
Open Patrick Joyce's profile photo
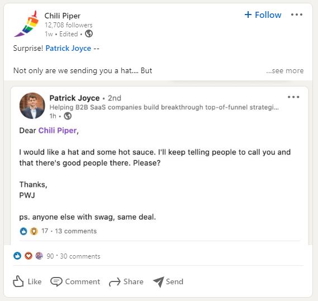tap(32, 106)
